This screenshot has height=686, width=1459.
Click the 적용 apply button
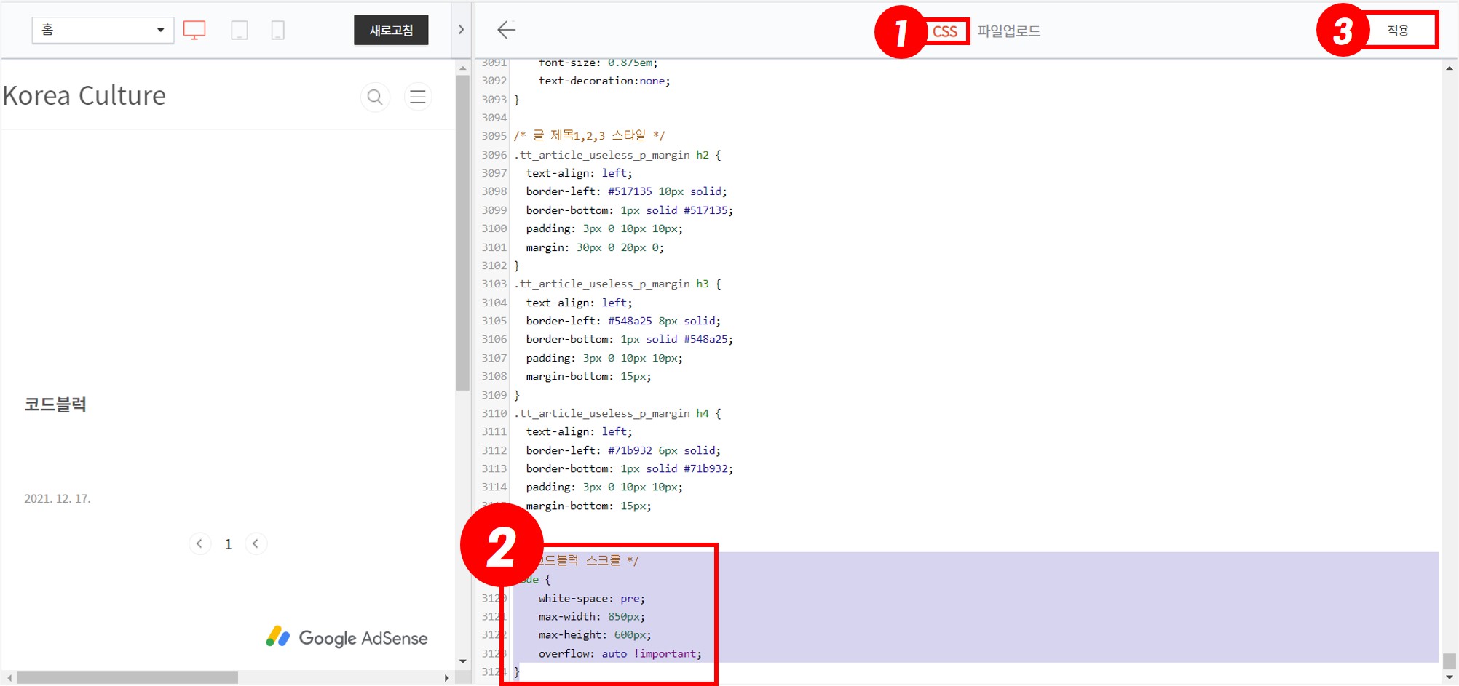1398,30
